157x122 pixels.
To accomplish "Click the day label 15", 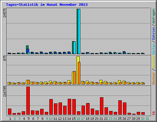I will tap(74, 119).
